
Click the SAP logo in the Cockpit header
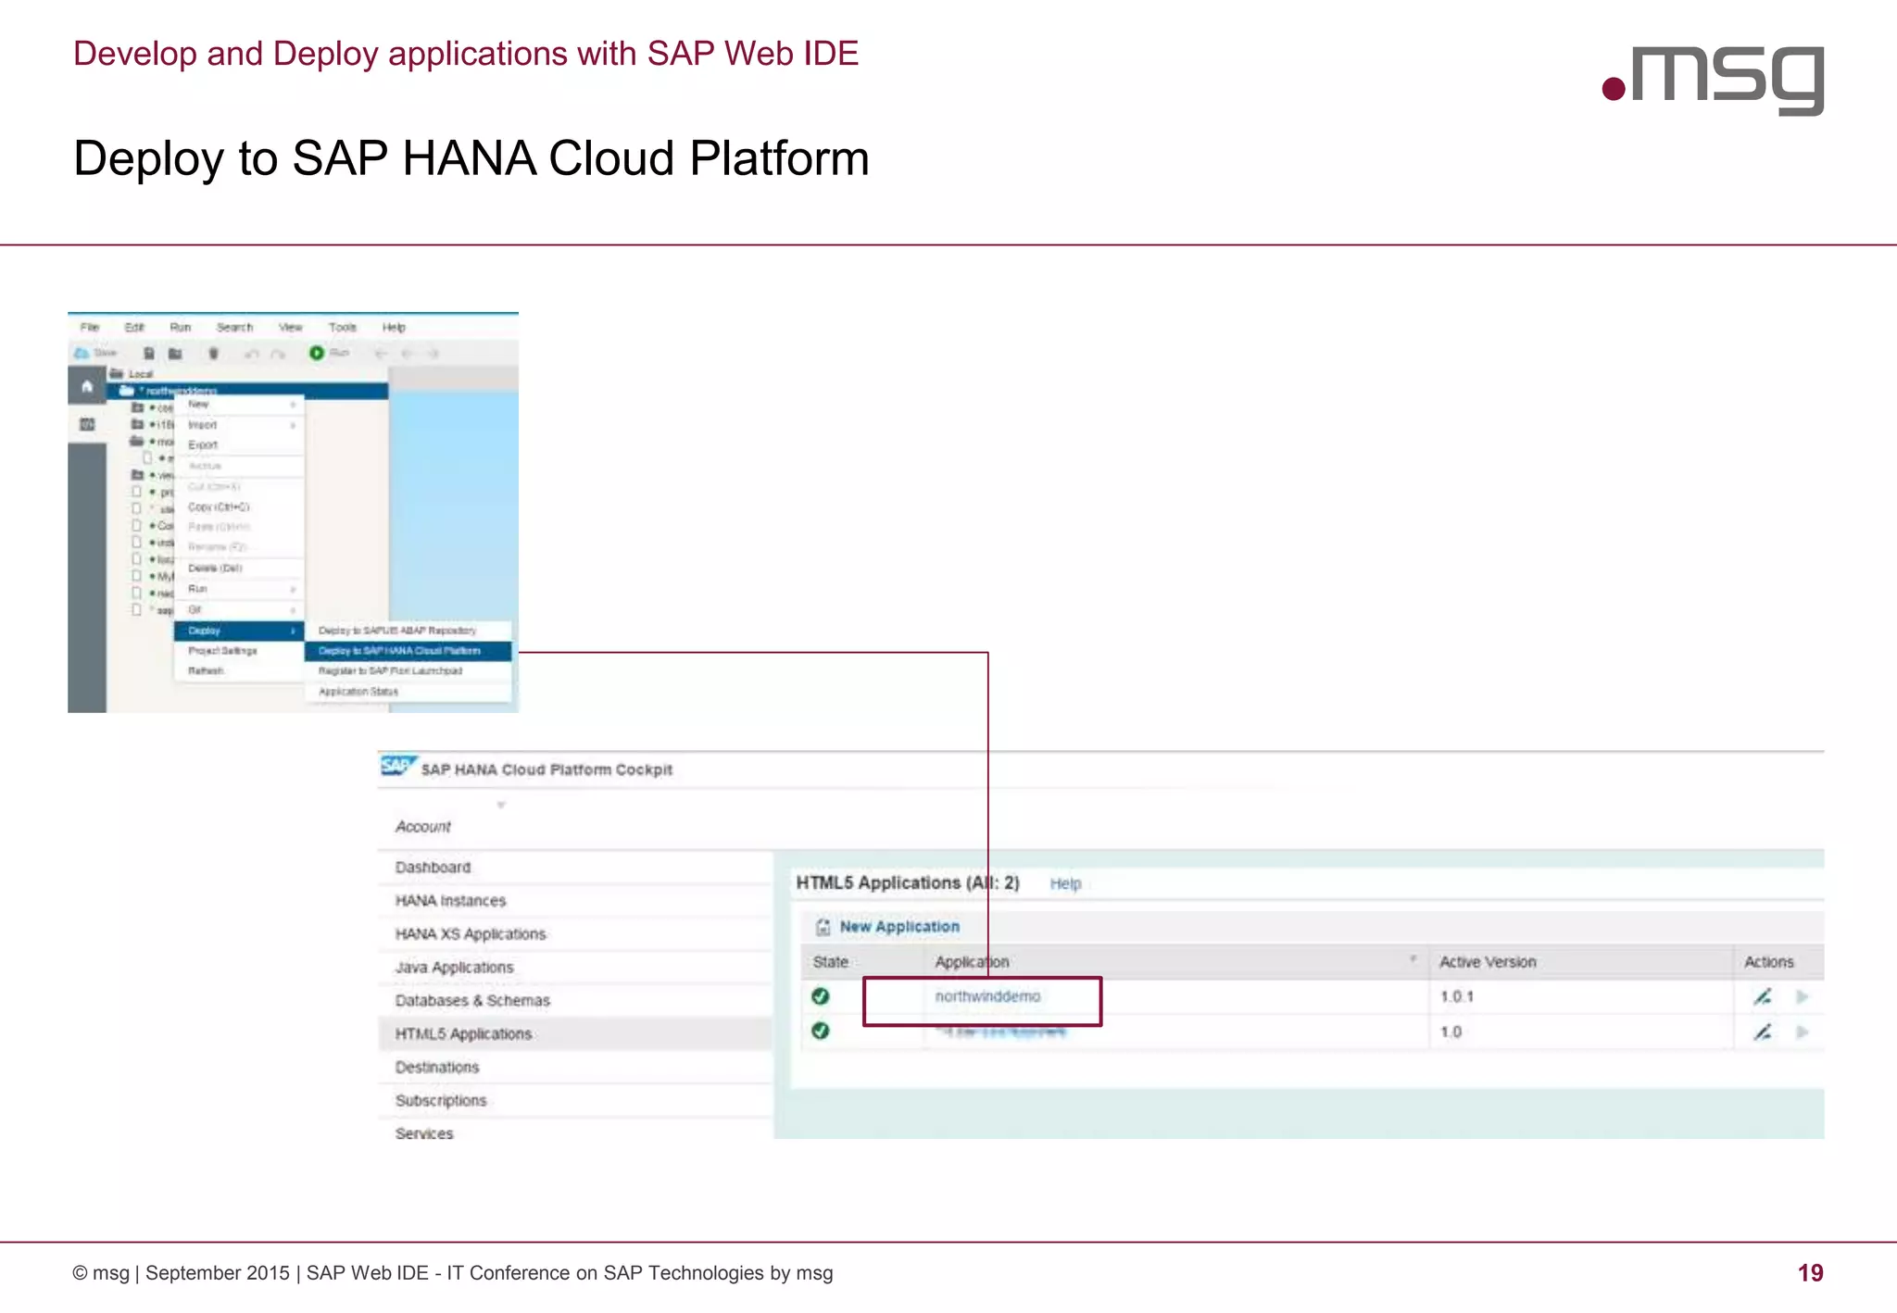coord(398,766)
